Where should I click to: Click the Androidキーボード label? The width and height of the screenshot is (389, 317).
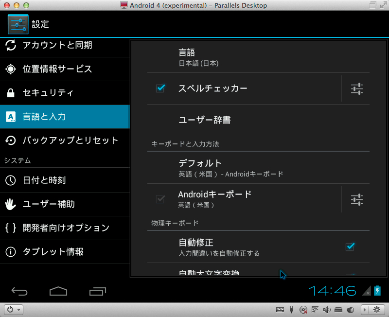tap(215, 194)
